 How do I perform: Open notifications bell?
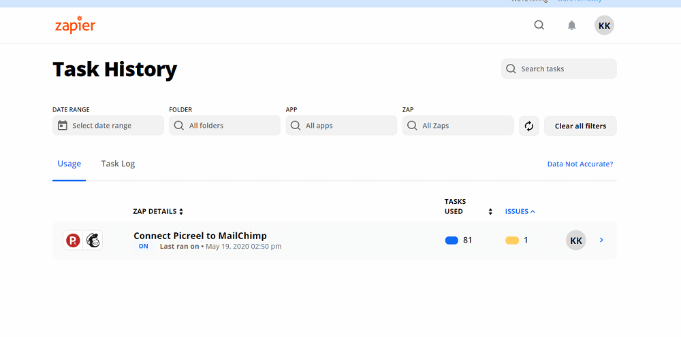point(571,25)
